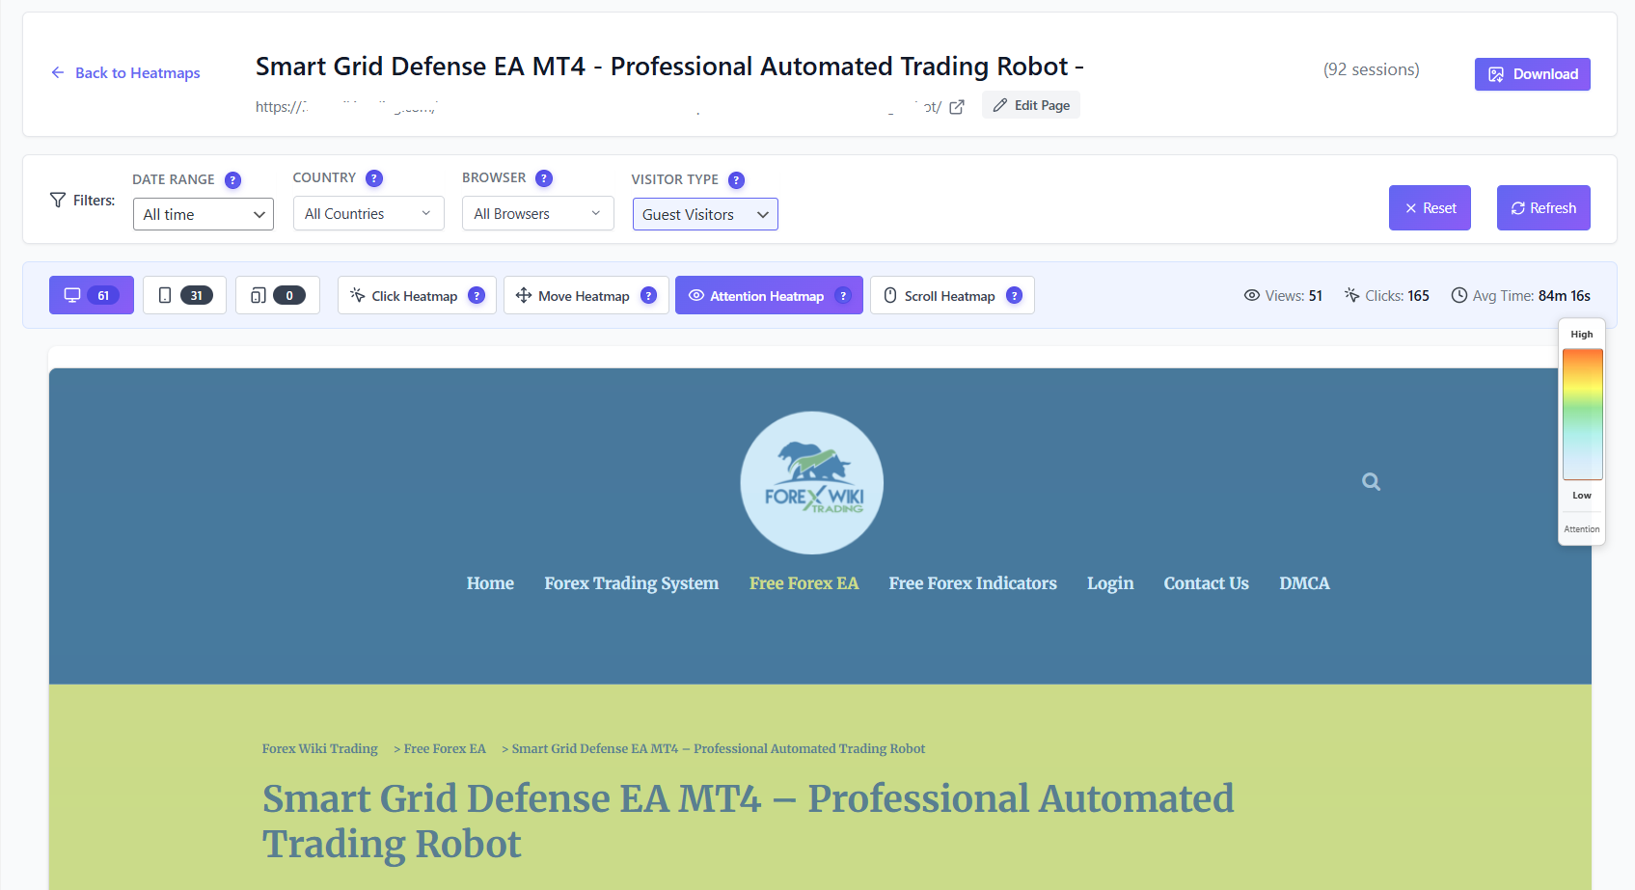Click the attention gradient legend bar
1635x890 pixels.
[x=1582, y=415]
